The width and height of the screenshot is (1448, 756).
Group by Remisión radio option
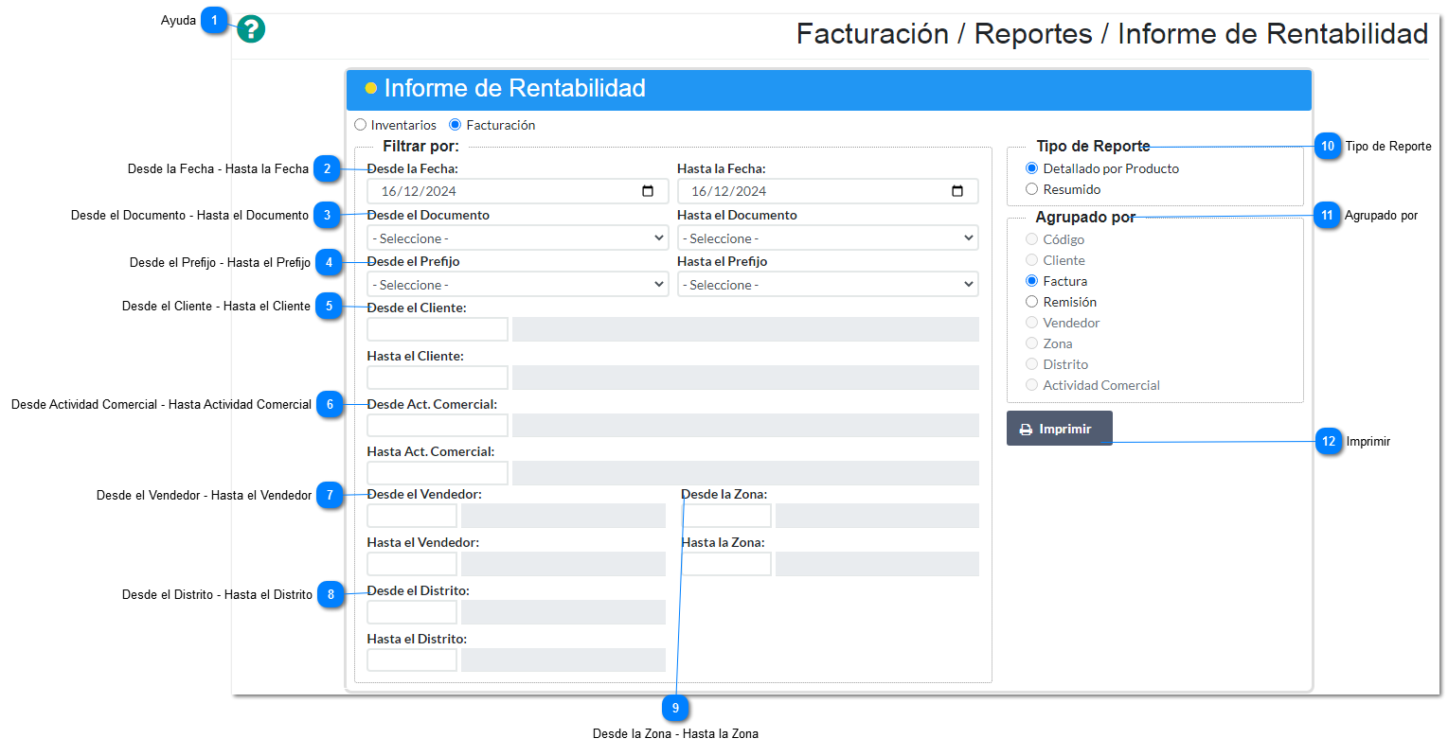tap(1031, 302)
